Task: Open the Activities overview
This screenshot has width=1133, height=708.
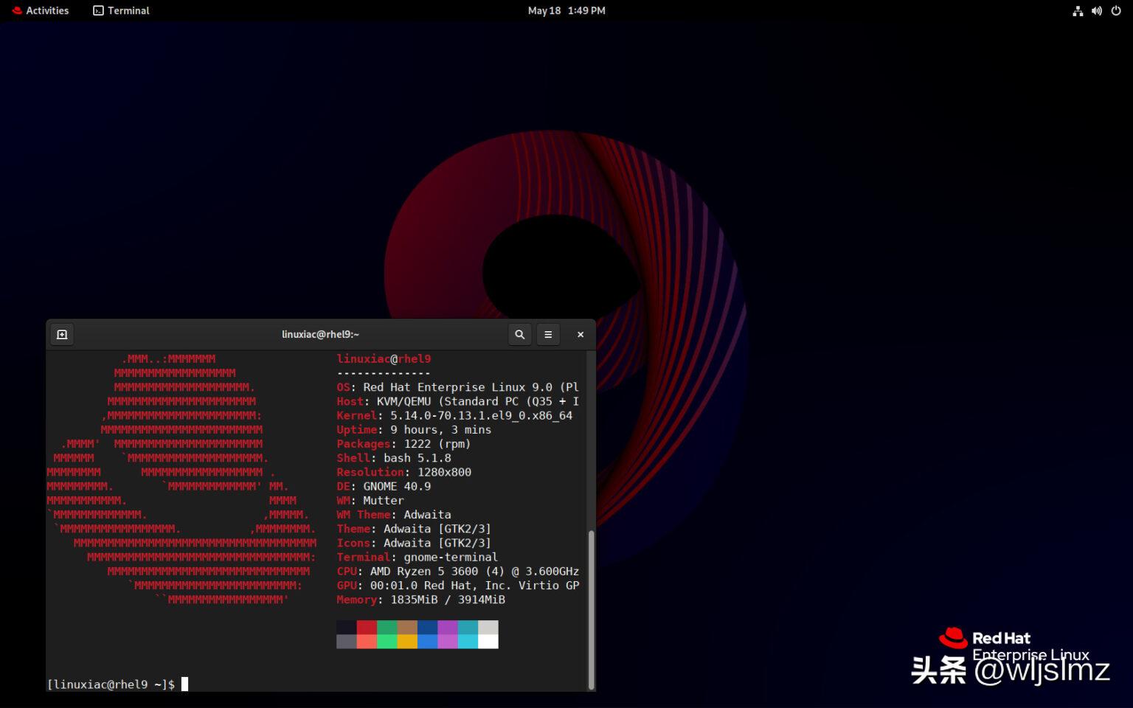Action: (x=41, y=10)
